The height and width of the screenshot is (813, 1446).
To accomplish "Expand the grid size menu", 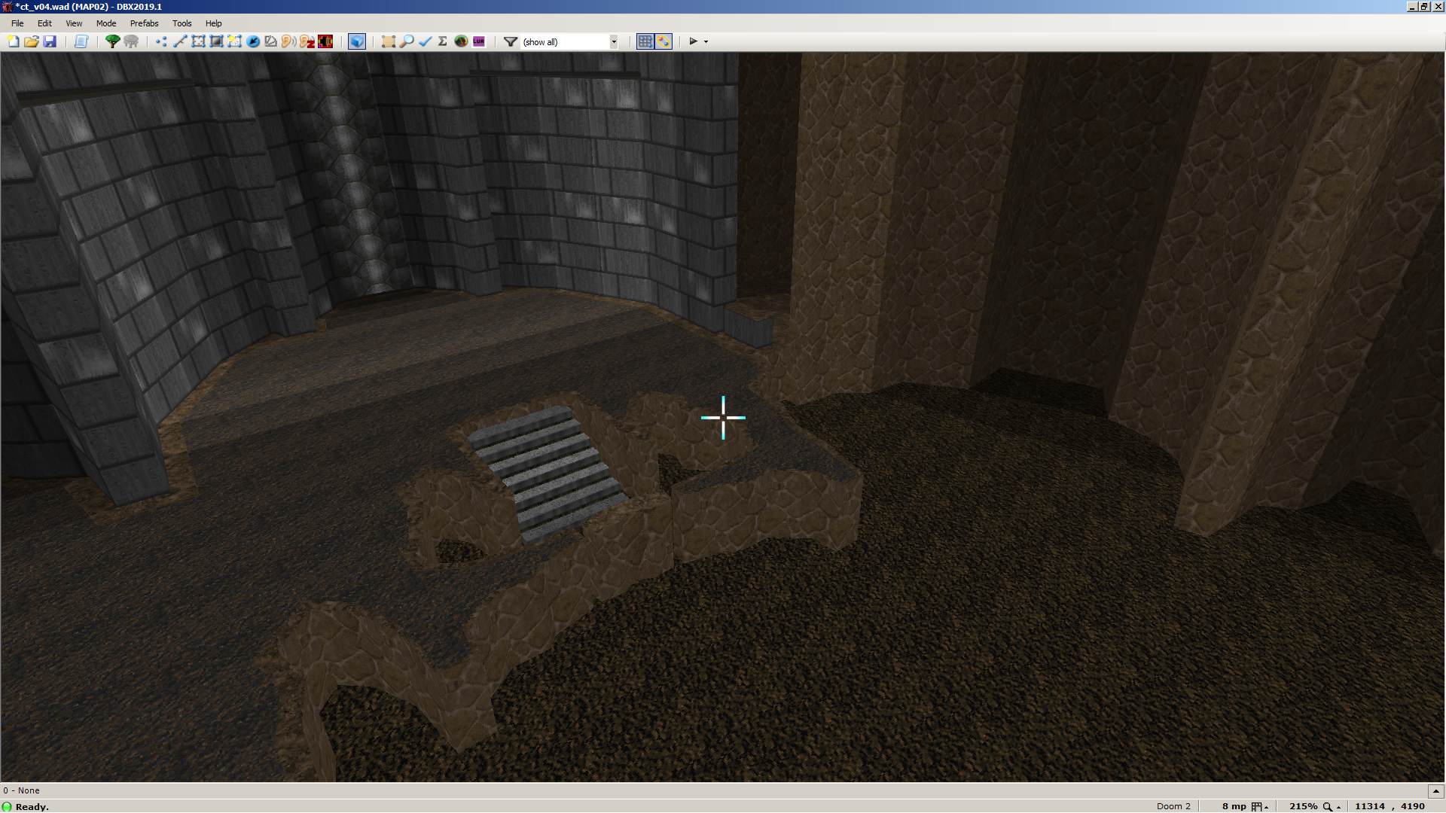I will [x=1259, y=806].
